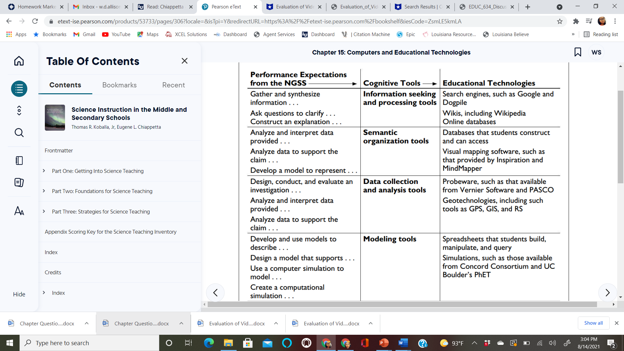Click the horizontal scrollbar under the page

tap(402, 305)
